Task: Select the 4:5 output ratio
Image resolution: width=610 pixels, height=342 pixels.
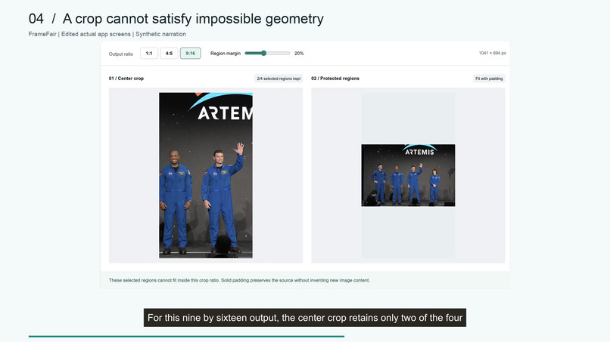Action: coord(169,53)
